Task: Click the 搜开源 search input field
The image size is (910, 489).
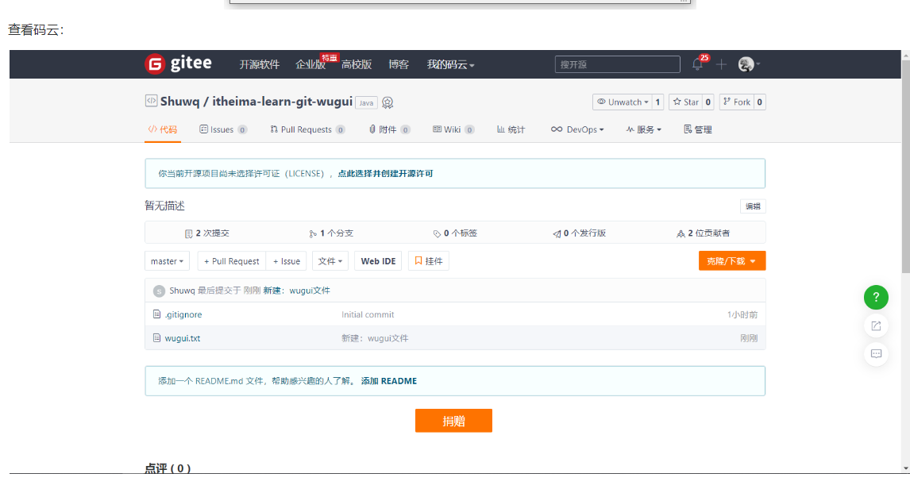Action: click(x=618, y=64)
